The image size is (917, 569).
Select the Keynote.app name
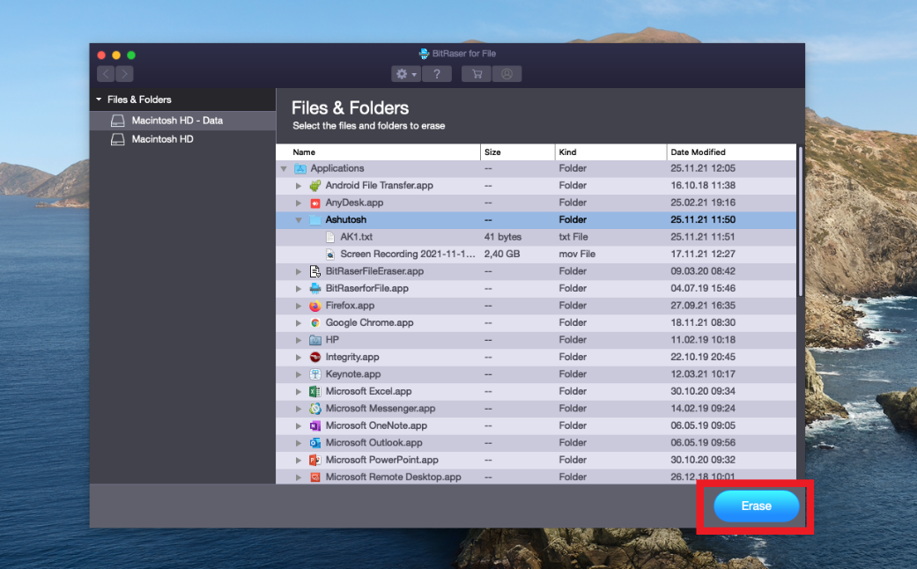click(x=353, y=374)
